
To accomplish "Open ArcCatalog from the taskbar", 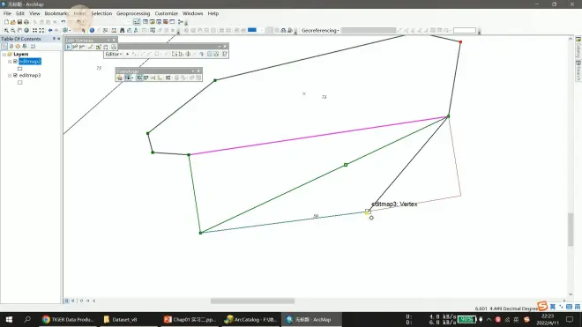I will tap(251, 319).
